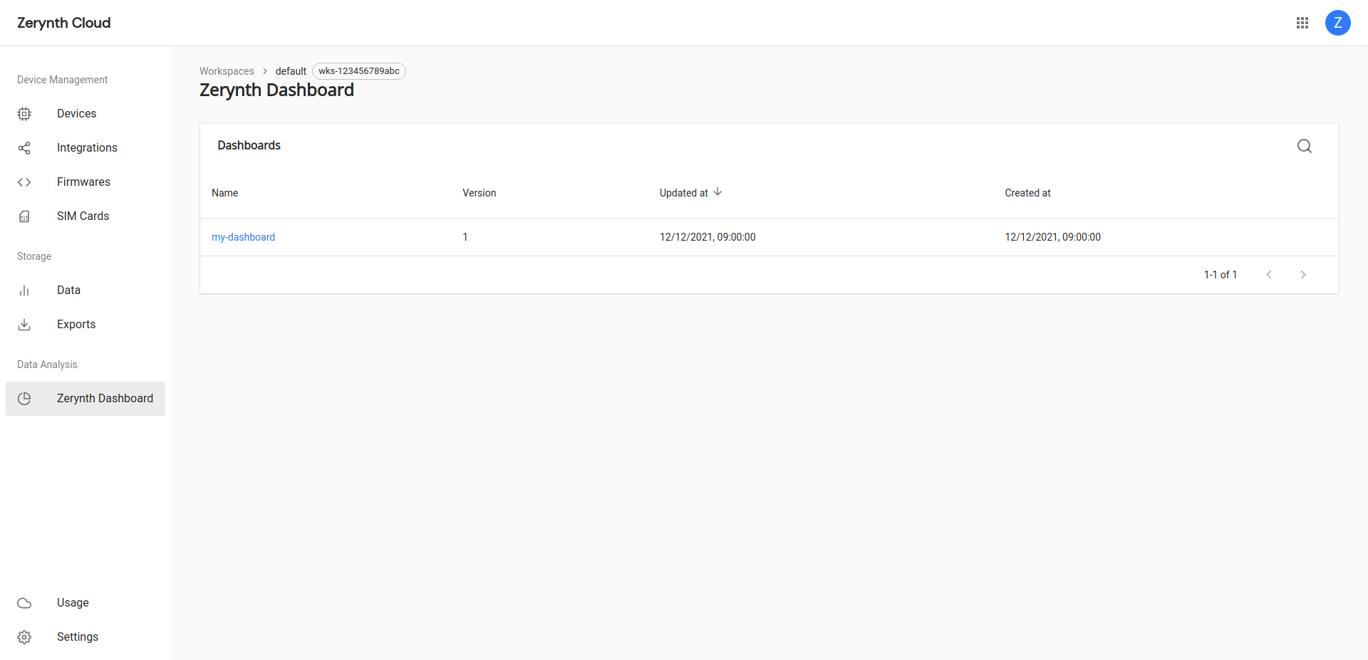Click the Exports download icon
The height and width of the screenshot is (660, 1368).
pos(24,325)
